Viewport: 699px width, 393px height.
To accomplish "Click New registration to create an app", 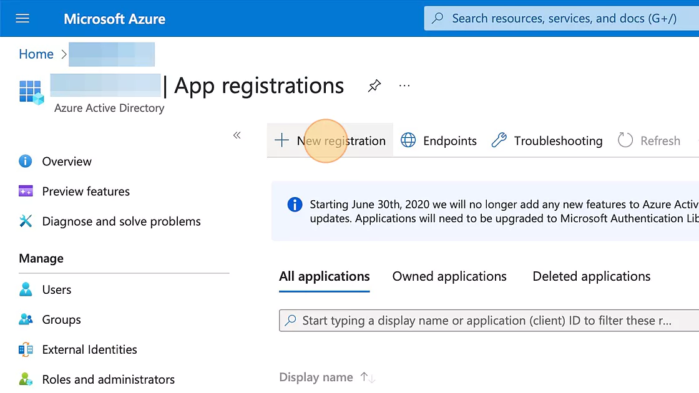I will 331,140.
